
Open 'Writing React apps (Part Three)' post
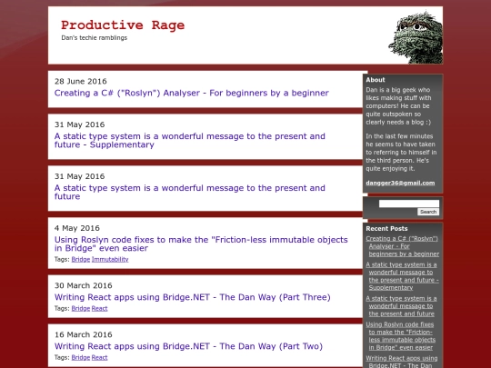coord(193,297)
